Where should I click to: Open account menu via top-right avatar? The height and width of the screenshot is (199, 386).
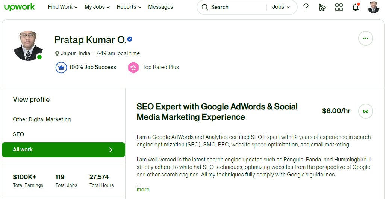click(x=374, y=7)
